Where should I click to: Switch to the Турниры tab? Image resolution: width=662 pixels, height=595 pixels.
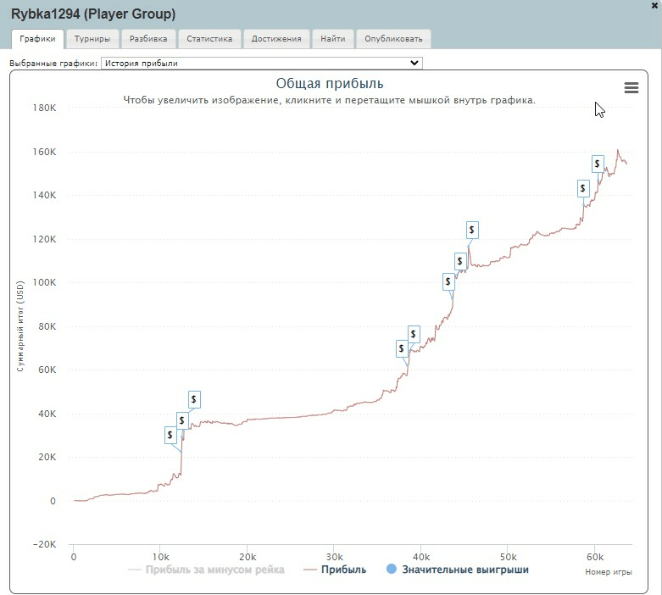92,39
